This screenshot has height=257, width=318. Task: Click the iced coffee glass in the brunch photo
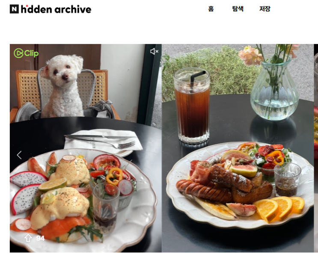tap(192, 105)
